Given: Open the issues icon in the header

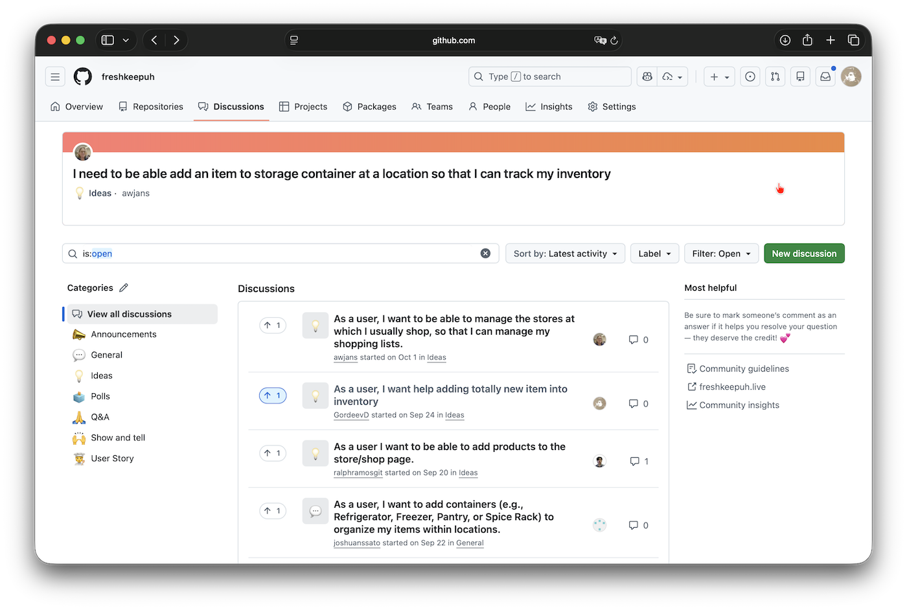Looking at the screenshot, I should tap(750, 76).
